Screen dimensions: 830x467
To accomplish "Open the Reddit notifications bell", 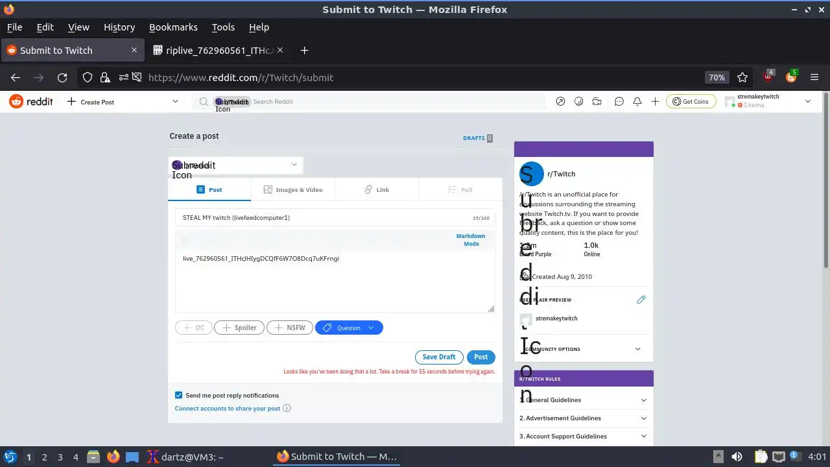I will click(637, 101).
